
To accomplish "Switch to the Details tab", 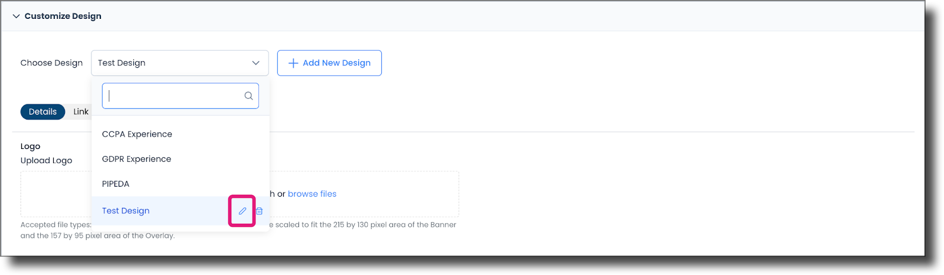I will [x=42, y=112].
